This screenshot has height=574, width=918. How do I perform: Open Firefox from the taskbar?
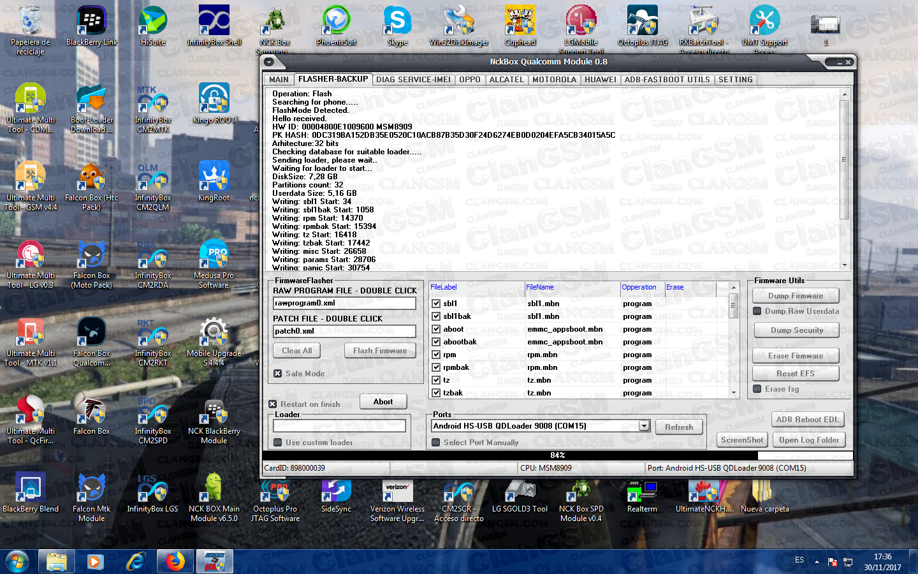[x=175, y=562]
